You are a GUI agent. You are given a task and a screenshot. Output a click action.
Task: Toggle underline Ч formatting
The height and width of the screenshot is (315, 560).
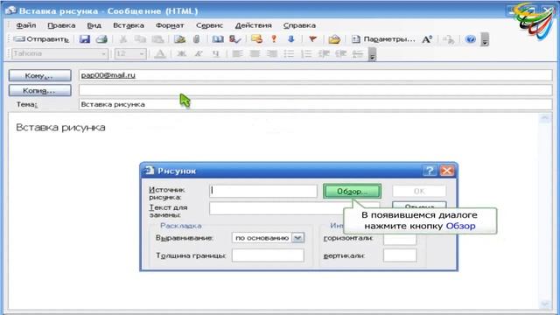(x=216, y=54)
